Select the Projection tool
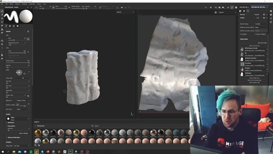Image resolution: width=273 pixels, height=154 pixels. coord(2,18)
